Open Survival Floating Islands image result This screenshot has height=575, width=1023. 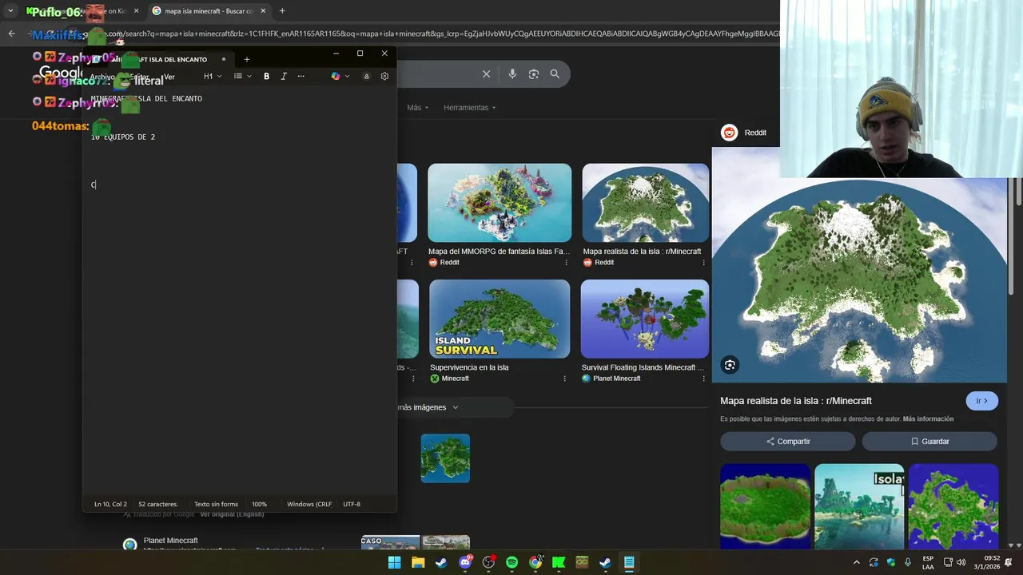(644, 319)
